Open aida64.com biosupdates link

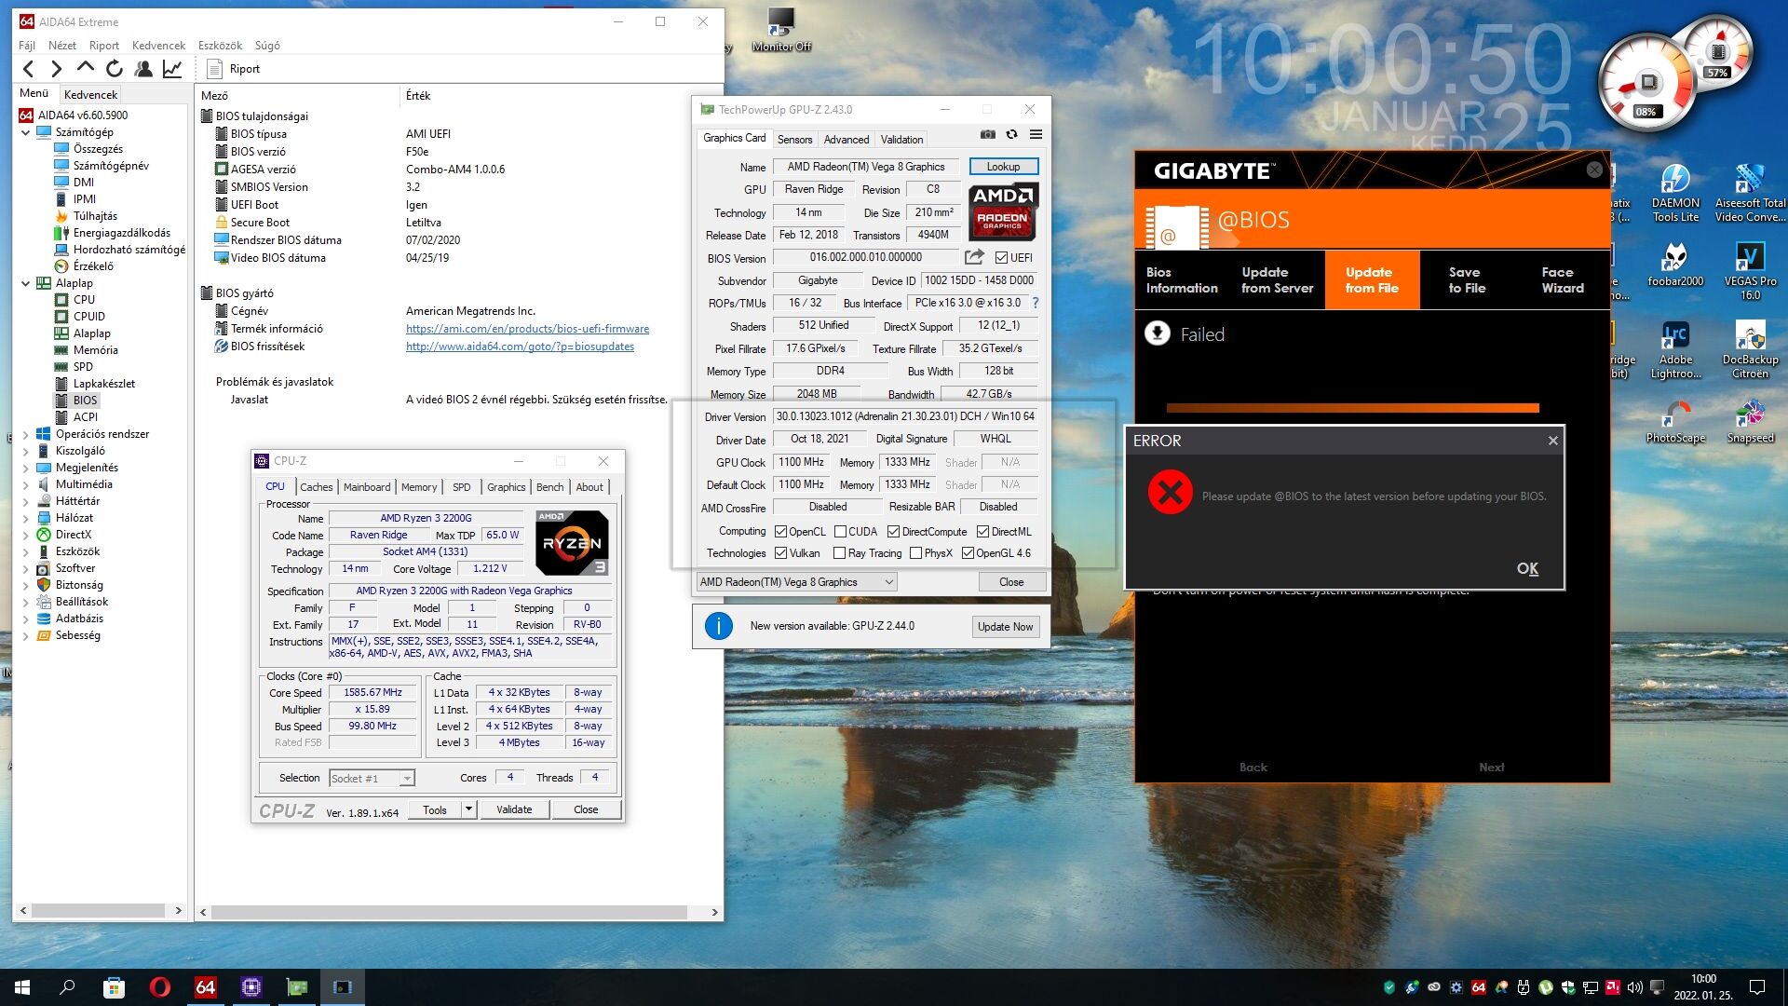[x=520, y=347]
